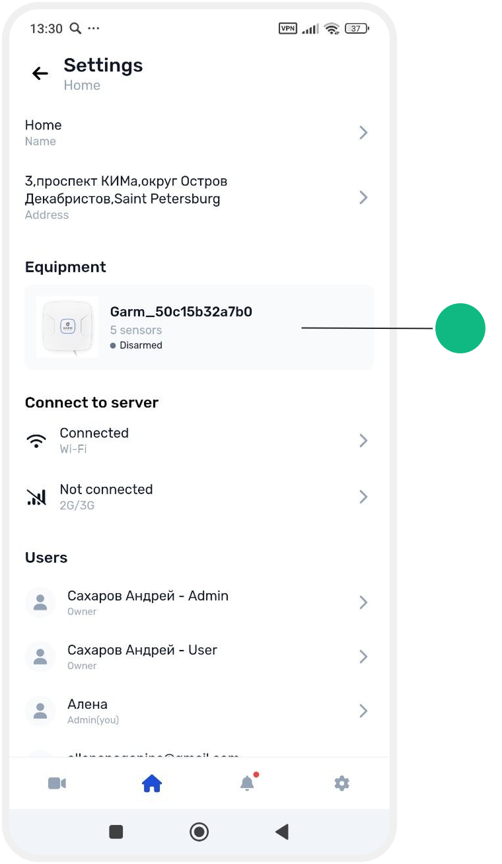Tap the 2G/3G no-signal icon
The height and width of the screenshot is (864, 502).
pos(36,497)
